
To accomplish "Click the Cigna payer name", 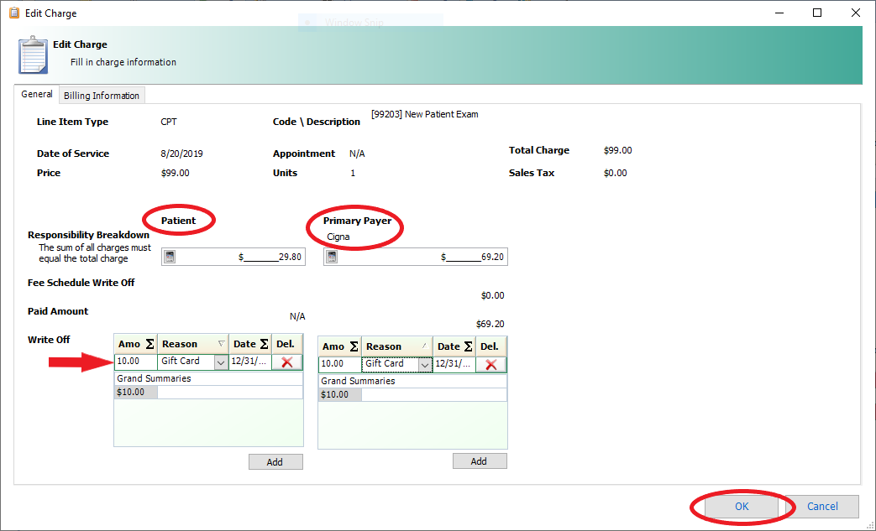I will [338, 237].
